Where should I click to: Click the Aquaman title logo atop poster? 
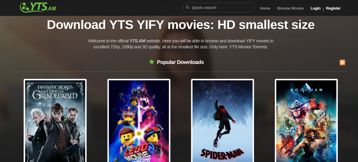click(306, 88)
